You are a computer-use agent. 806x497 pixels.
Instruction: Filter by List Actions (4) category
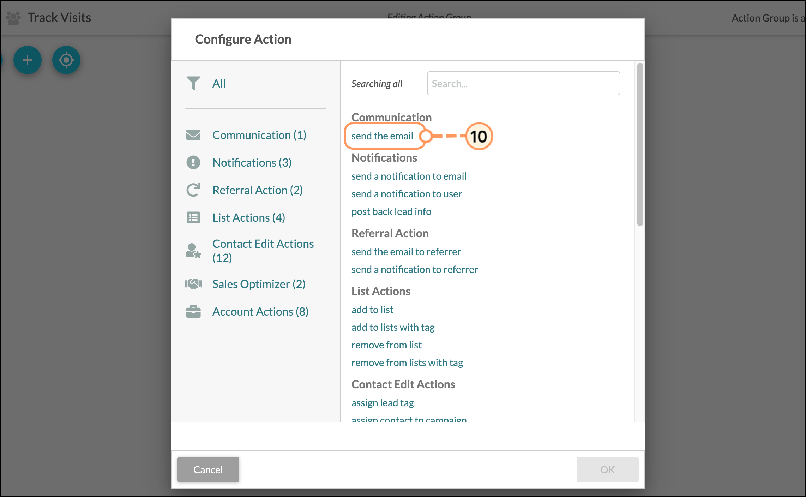248,217
